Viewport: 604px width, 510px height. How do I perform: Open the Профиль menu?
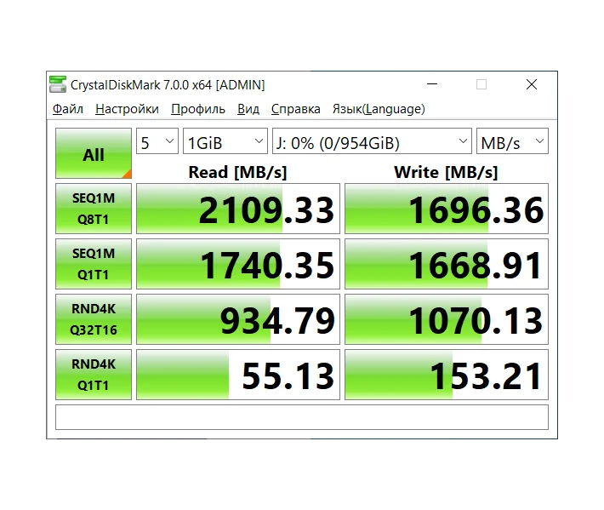pyautogui.click(x=198, y=109)
